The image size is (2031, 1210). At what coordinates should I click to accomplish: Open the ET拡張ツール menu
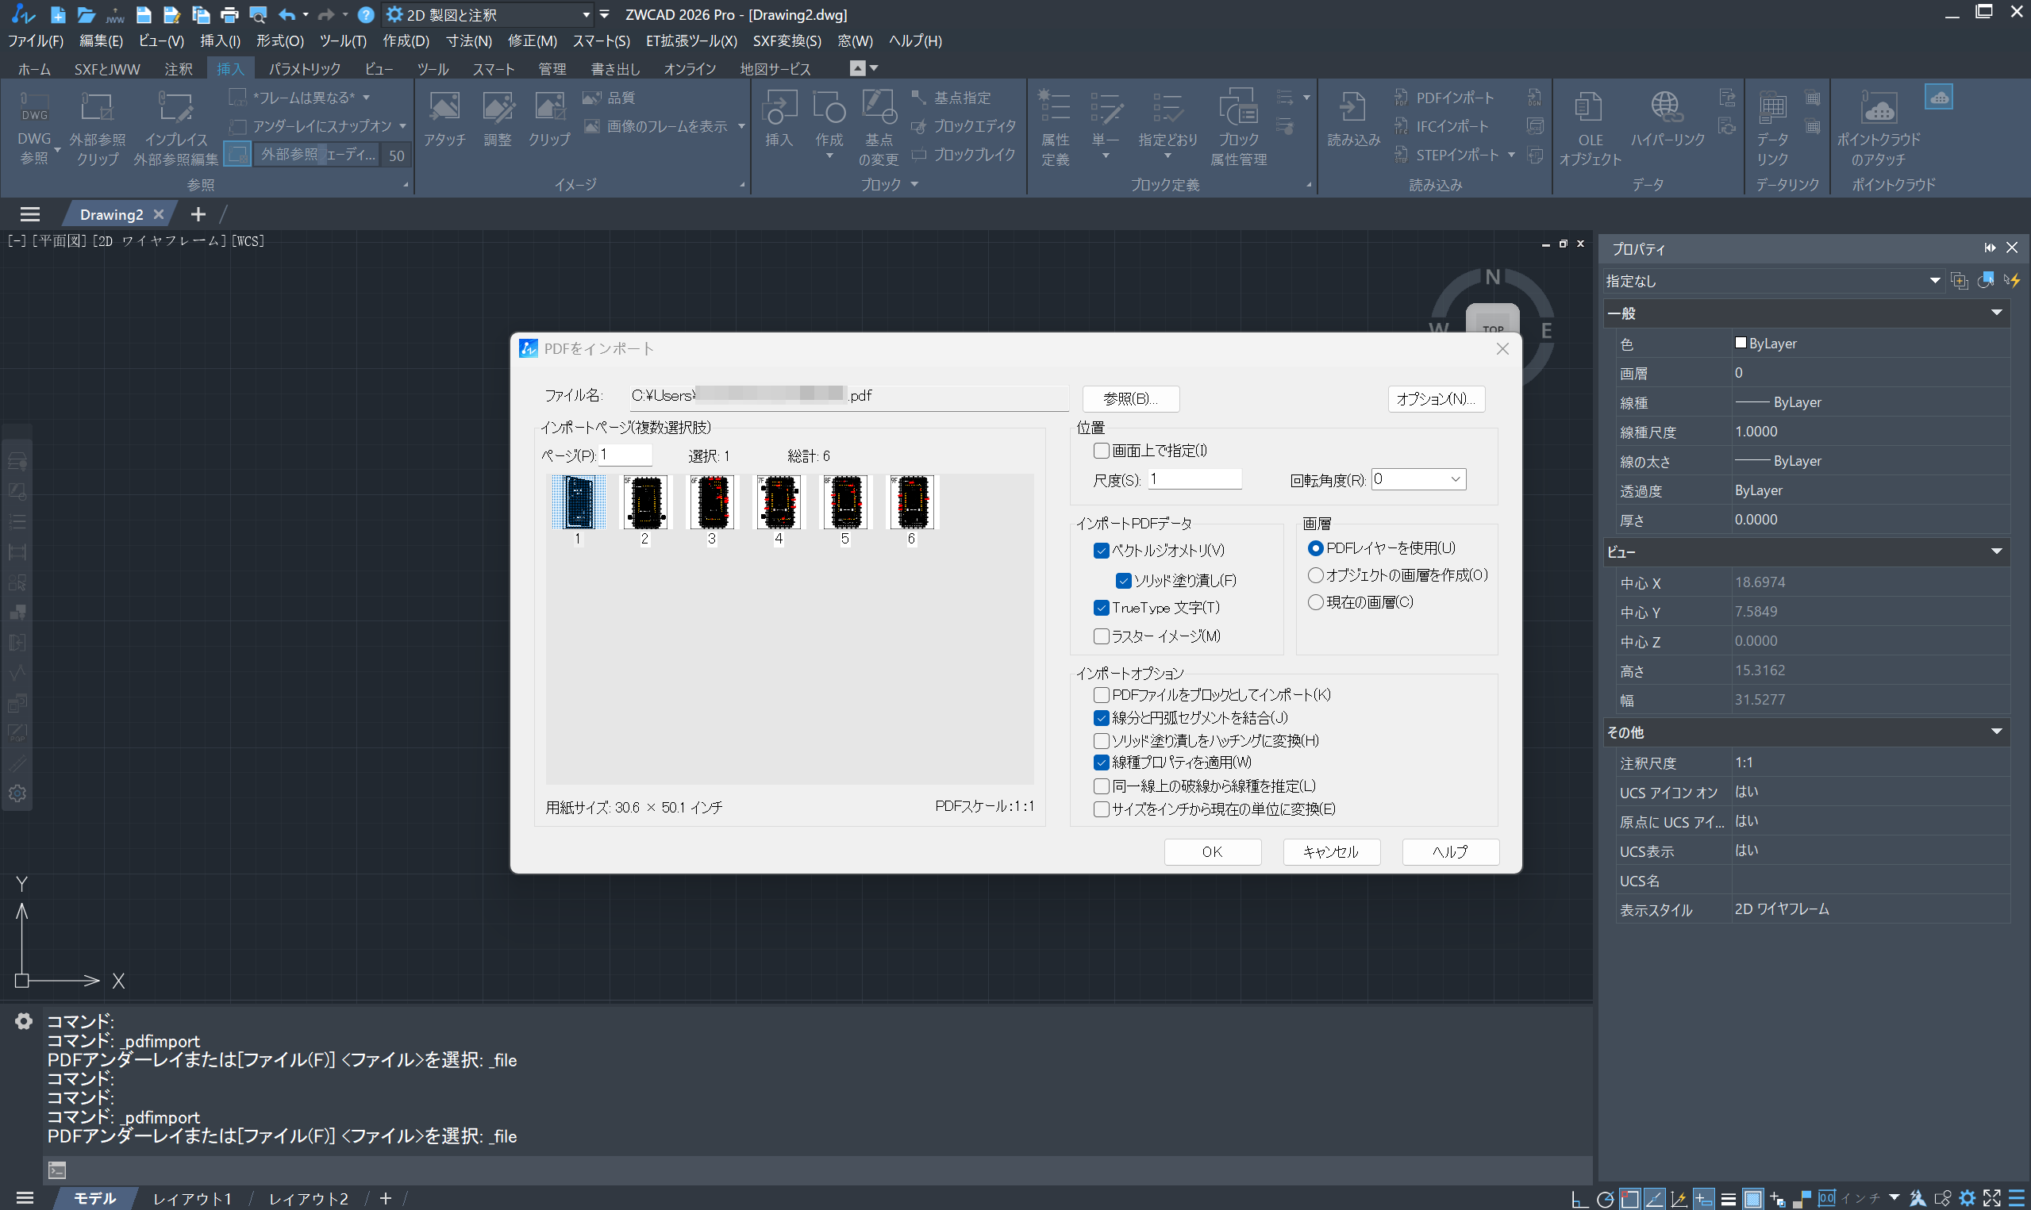click(690, 40)
